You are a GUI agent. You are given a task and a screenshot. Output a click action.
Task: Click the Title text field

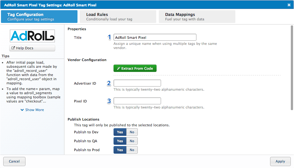[155, 38]
